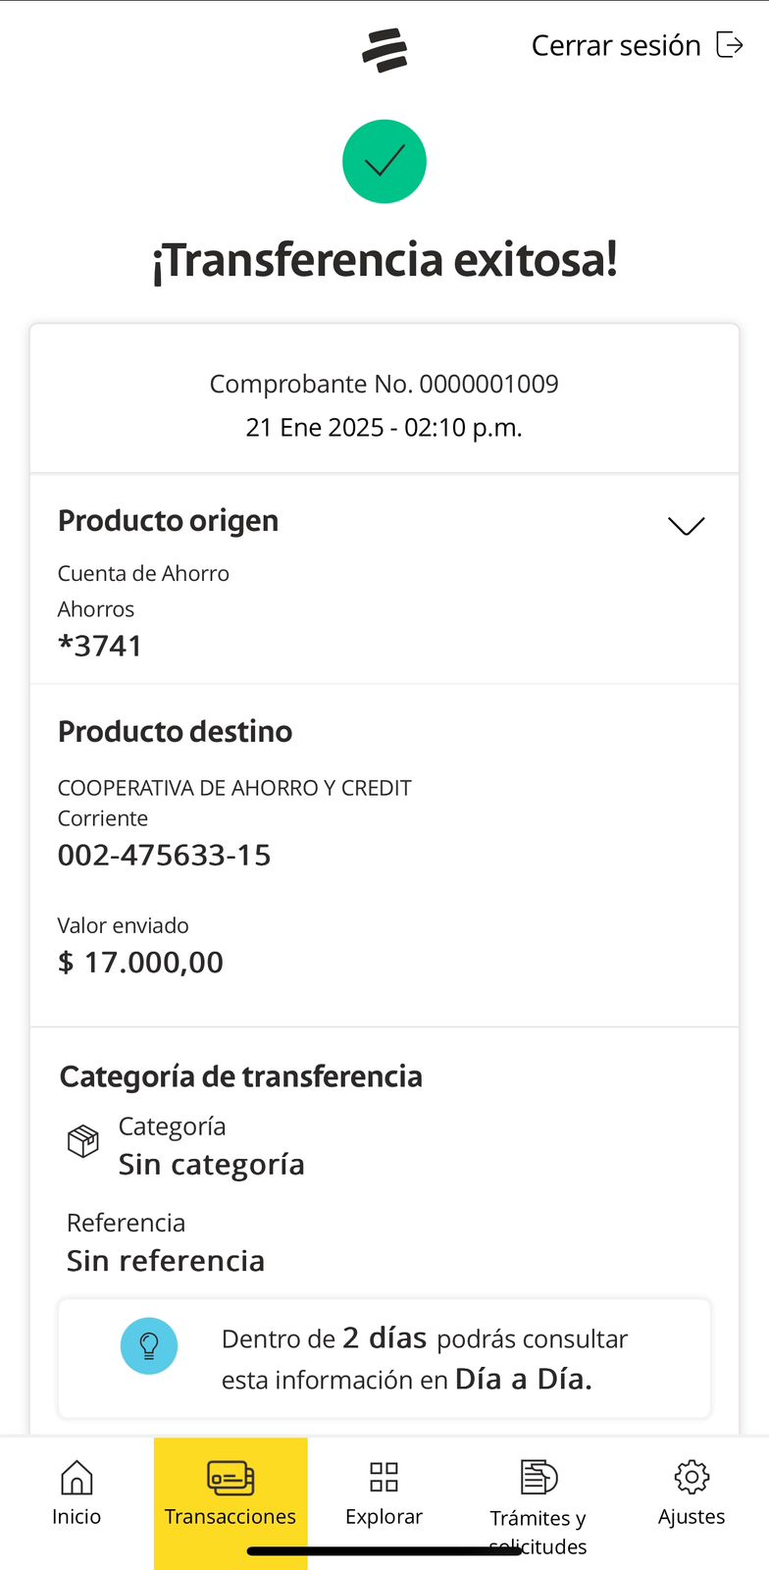Tap the Ajustes gear icon
Image resolution: width=769 pixels, height=1570 pixels.
[692, 1477]
